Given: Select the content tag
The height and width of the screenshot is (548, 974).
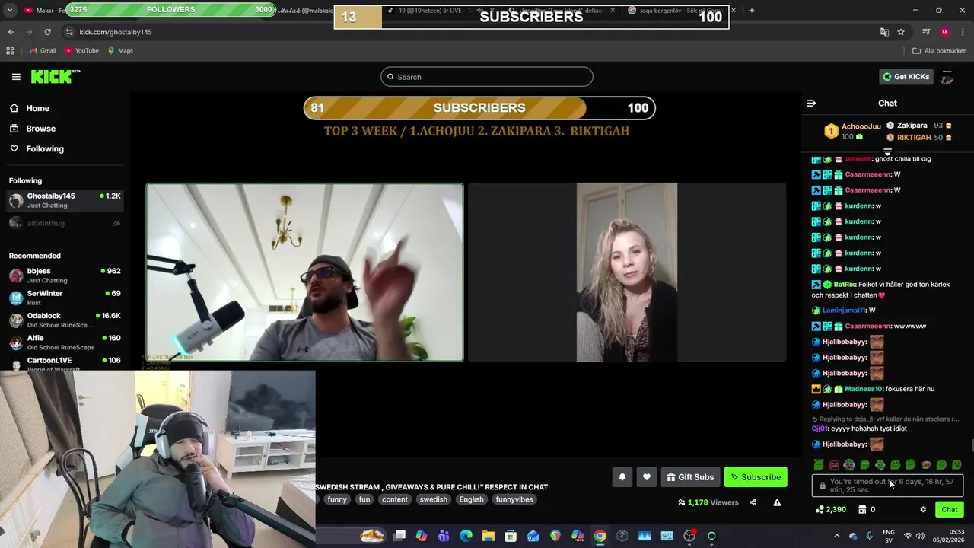Looking at the screenshot, I should pos(395,499).
